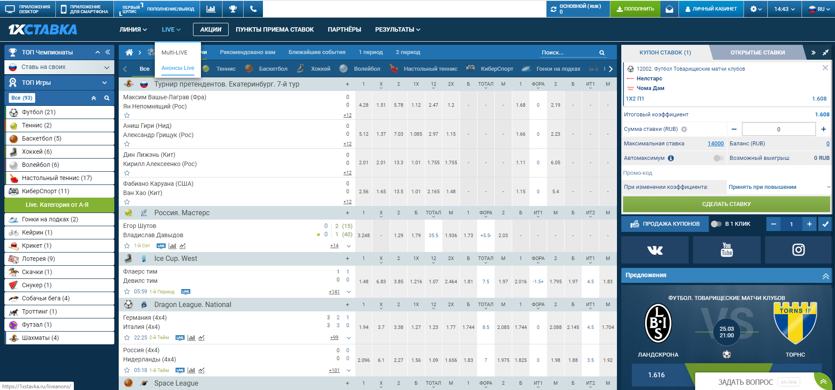This screenshot has width=835, height=390.
Task: Open the language RU dropdown
Action: pyautogui.click(x=820, y=9)
